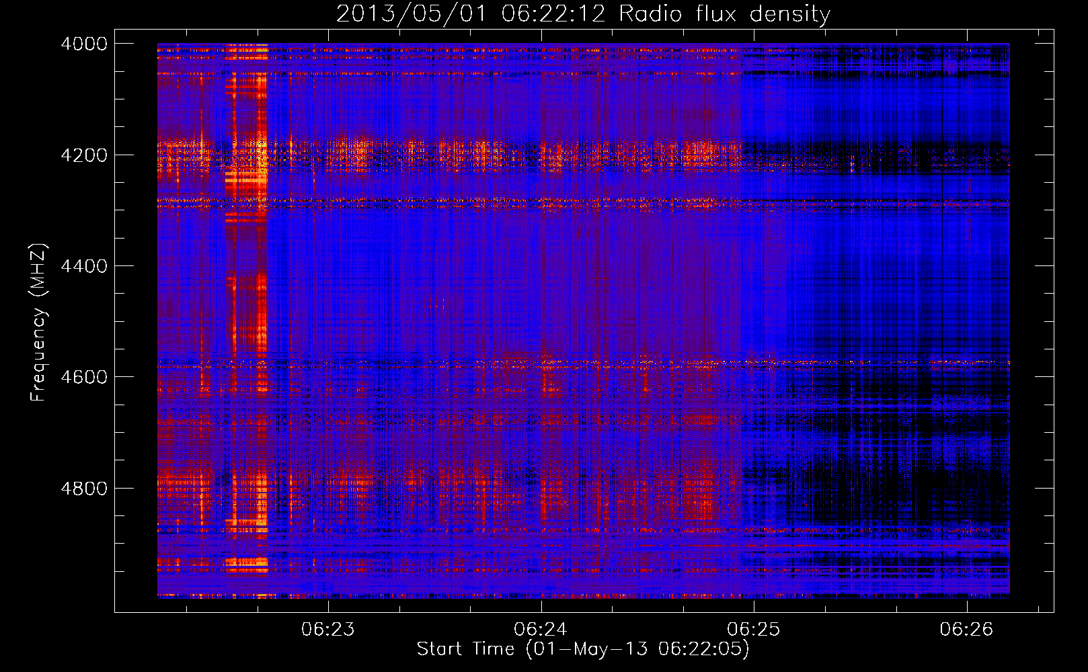The height and width of the screenshot is (672, 1088).
Task: Click the 4200 frequency axis label
Action: 84,155
